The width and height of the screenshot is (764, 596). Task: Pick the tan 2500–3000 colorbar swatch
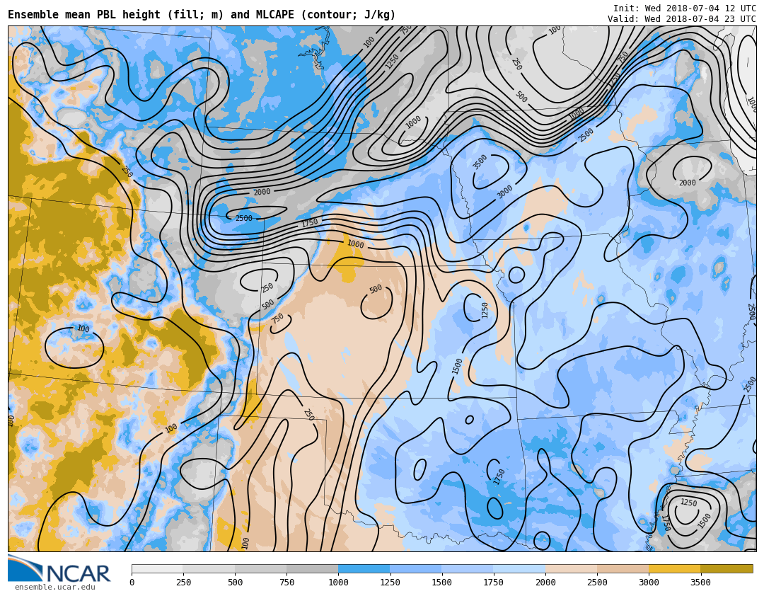[x=623, y=568]
